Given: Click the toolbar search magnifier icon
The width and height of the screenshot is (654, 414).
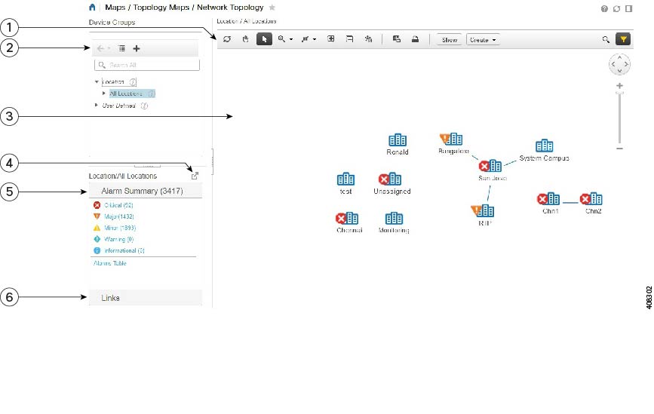Looking at the screenshot, I should coord(606,40).
